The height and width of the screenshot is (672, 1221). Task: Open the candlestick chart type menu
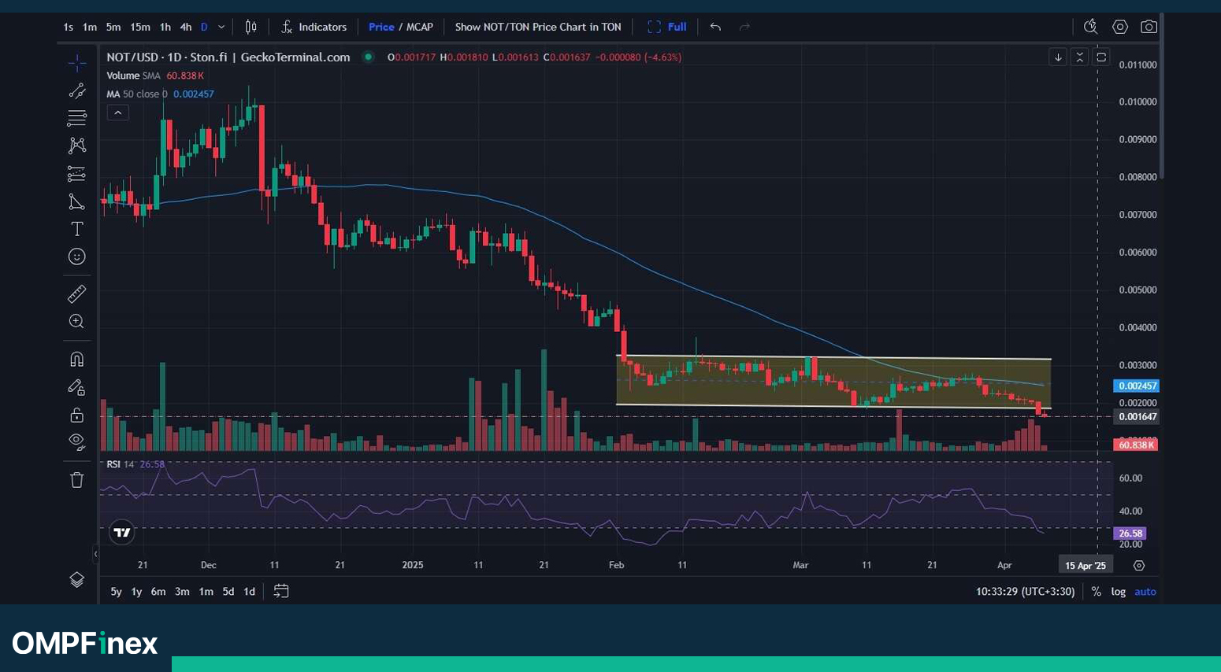(x=251, y=27)
